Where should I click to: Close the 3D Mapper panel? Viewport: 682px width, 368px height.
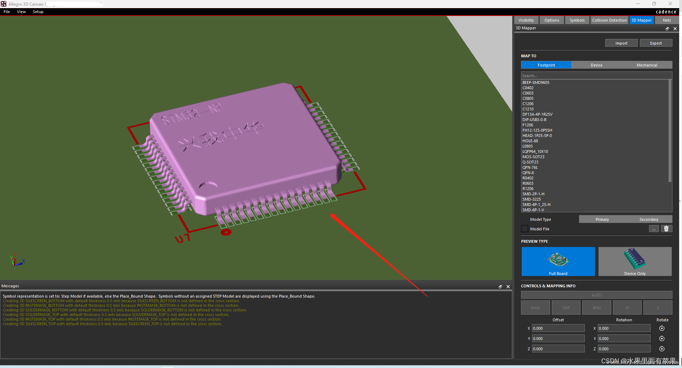pyautogui.click(x=675, y=29)
